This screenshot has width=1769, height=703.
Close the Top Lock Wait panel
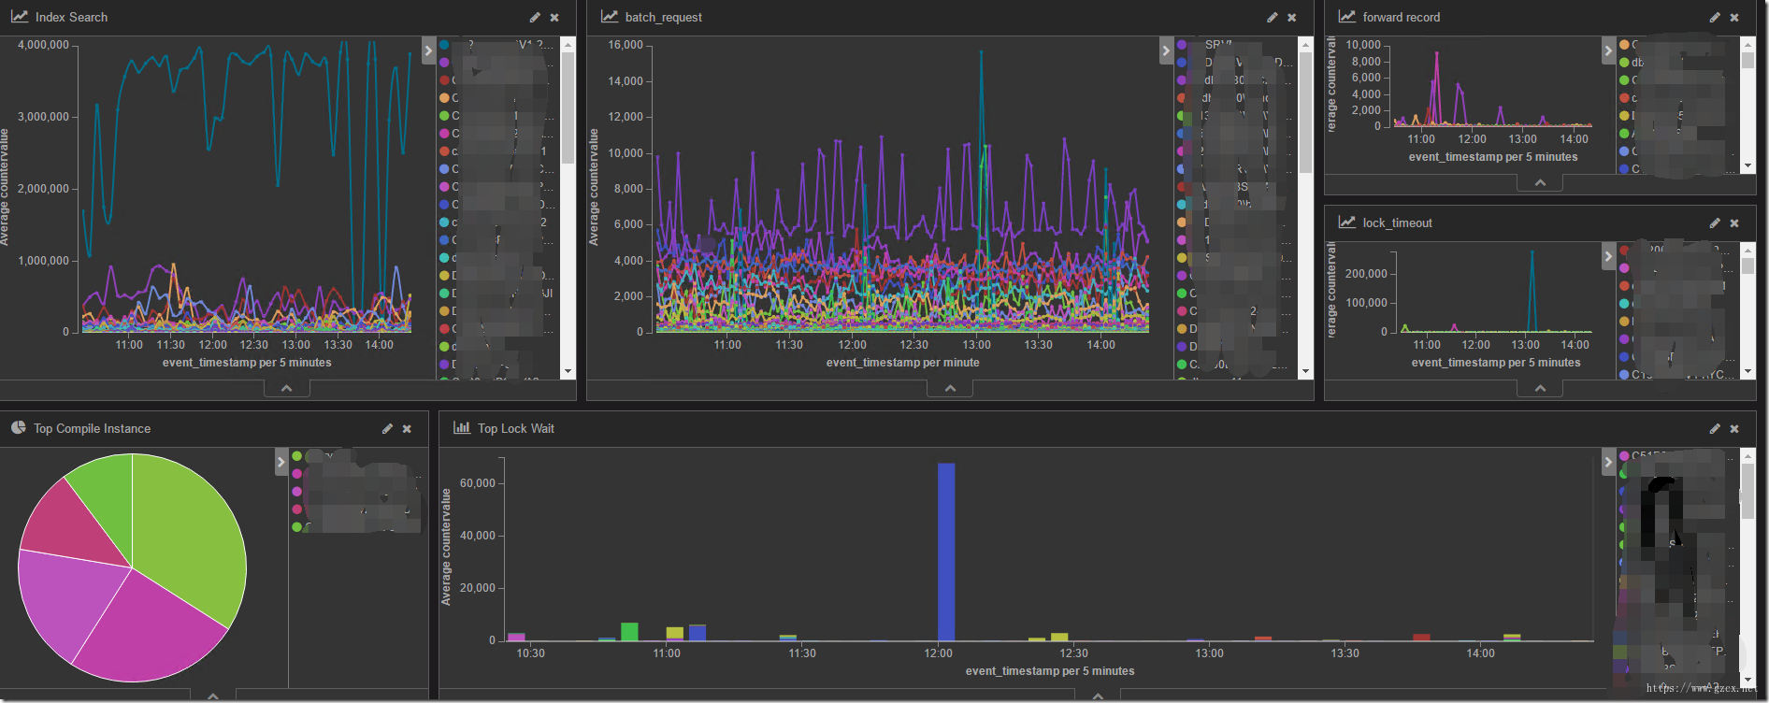(x=1733, y=429)
